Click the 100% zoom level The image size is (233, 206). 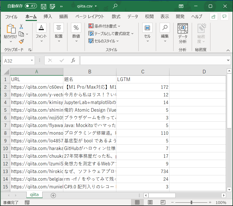click(221, 202)
